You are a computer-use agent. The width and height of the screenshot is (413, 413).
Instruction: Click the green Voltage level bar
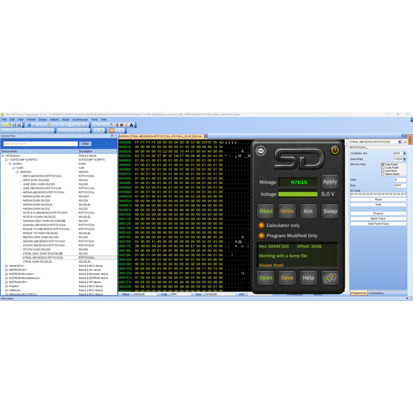tap(298, 194)
